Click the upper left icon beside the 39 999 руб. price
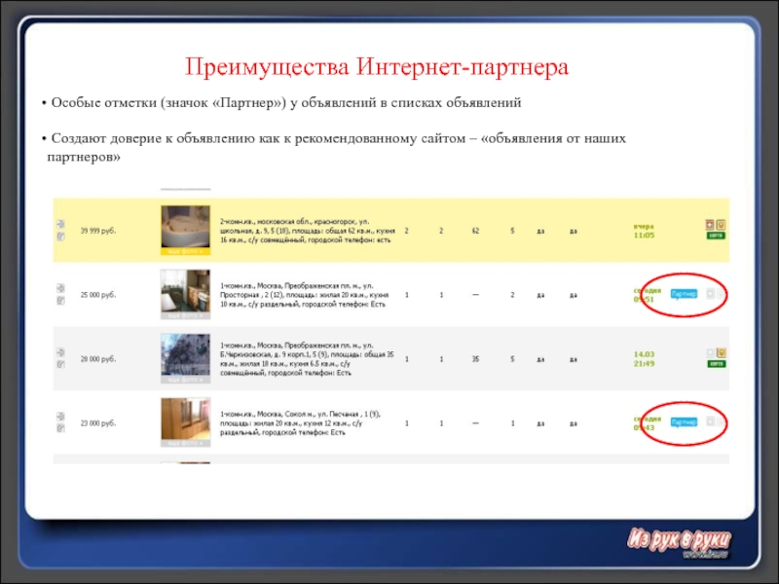Screen dimensions: 779x584 (59, 223)
